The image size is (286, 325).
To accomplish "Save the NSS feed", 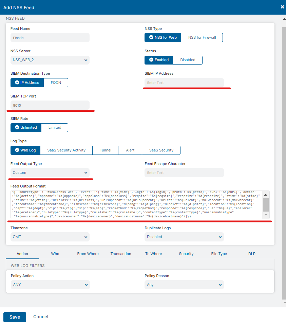I will [15, 317].
